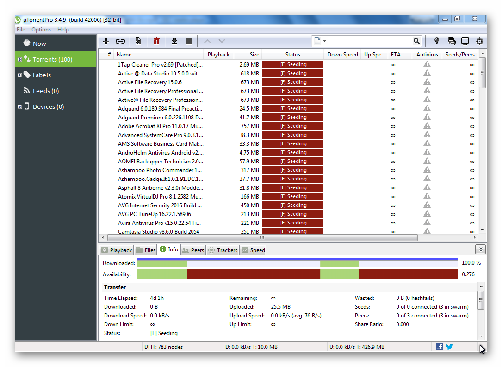
Task: Expand the Devices tree node
Action: click(19, 106)
